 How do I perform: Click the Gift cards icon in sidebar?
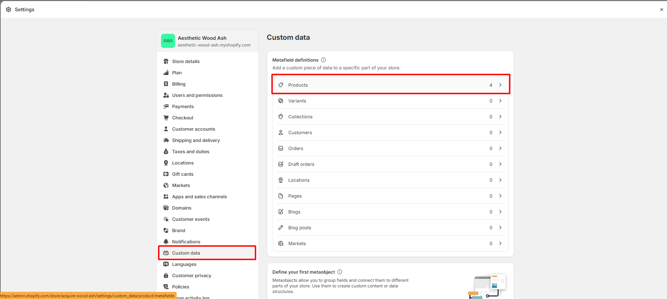[166, 174]
